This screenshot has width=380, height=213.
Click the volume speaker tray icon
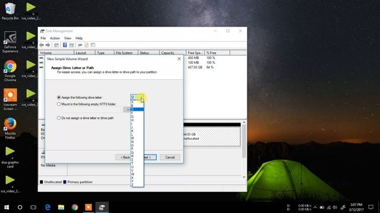click(335, 208)
